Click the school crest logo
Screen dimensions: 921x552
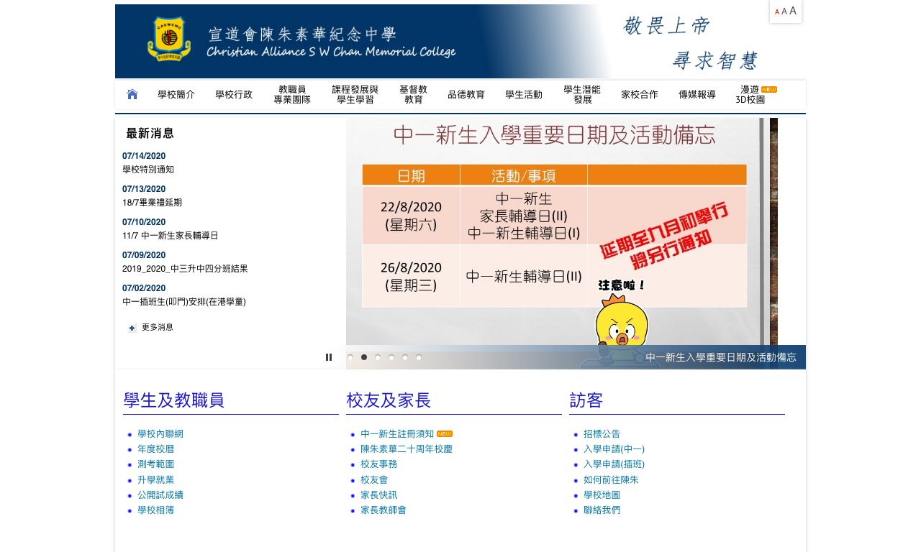pyautogui.click(x=168, y=40)
